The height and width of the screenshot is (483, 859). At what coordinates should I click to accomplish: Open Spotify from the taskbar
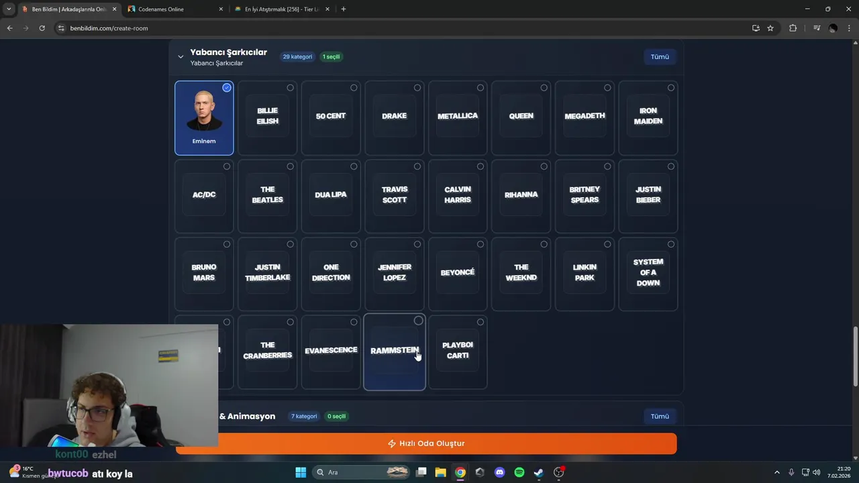(519, 472)
